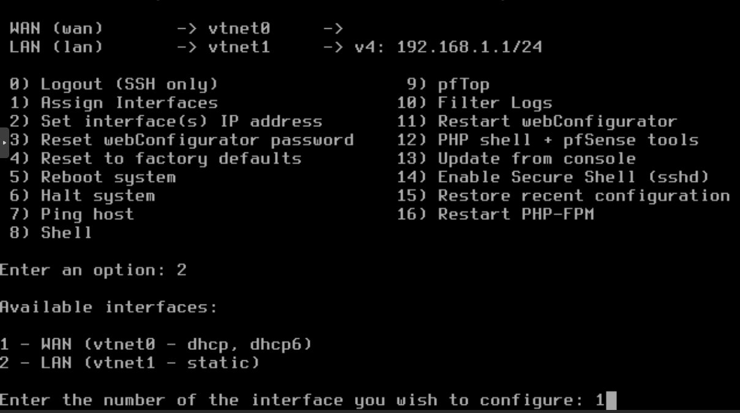Viewport: 740px width, 413px height.
Task: Click 'Restore recent configuration' option
Action: click(583, 196)
